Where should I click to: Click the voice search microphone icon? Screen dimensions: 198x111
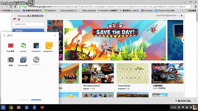(x=55, y=35)
